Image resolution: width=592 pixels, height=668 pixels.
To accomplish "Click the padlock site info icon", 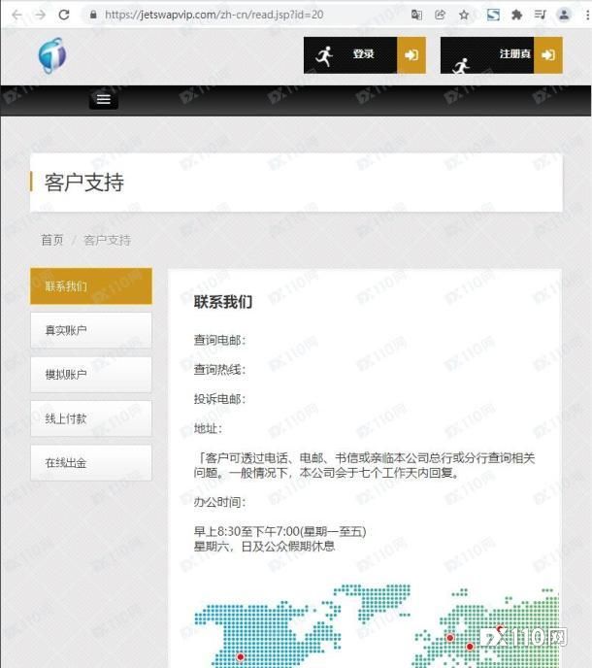I will coord(93,15).
